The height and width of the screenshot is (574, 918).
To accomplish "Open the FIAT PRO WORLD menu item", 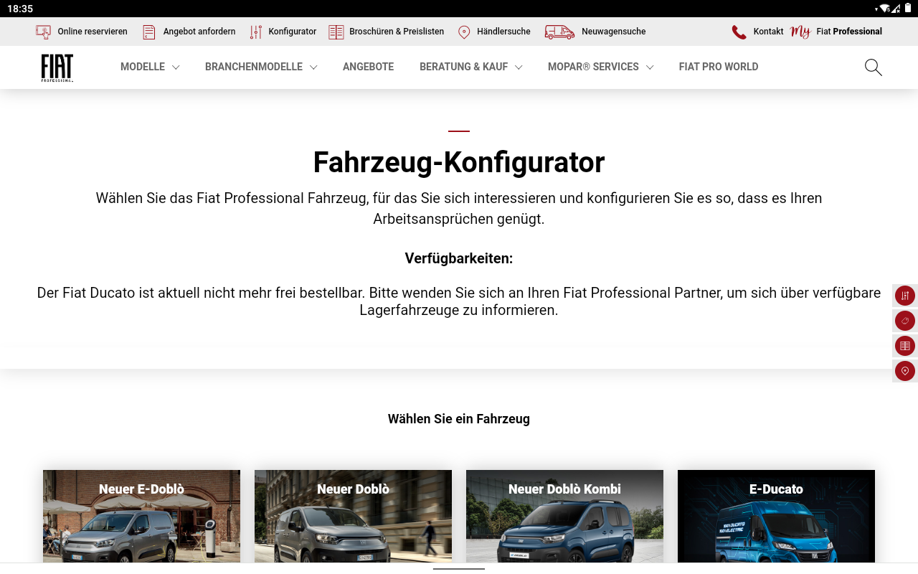I will 719,67.
